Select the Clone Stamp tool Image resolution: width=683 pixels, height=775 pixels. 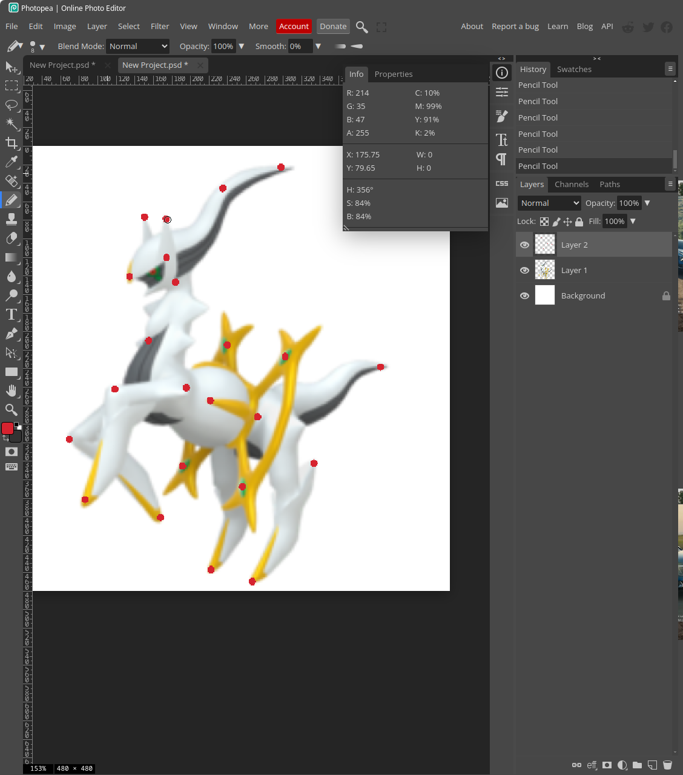pyautogui.click(x=11, y=219)
